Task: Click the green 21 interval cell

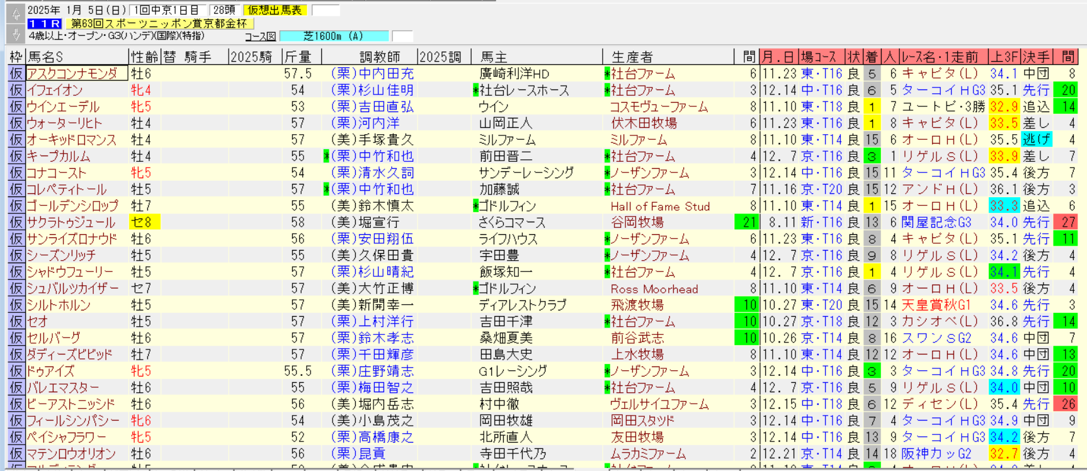Action: coord(747,222)
